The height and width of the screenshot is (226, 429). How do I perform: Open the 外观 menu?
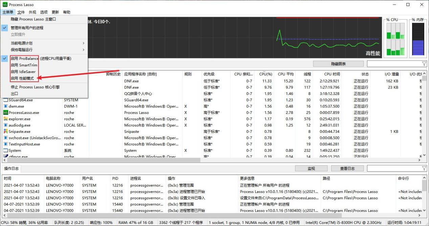pyautogui.click(x=32, y=12)
